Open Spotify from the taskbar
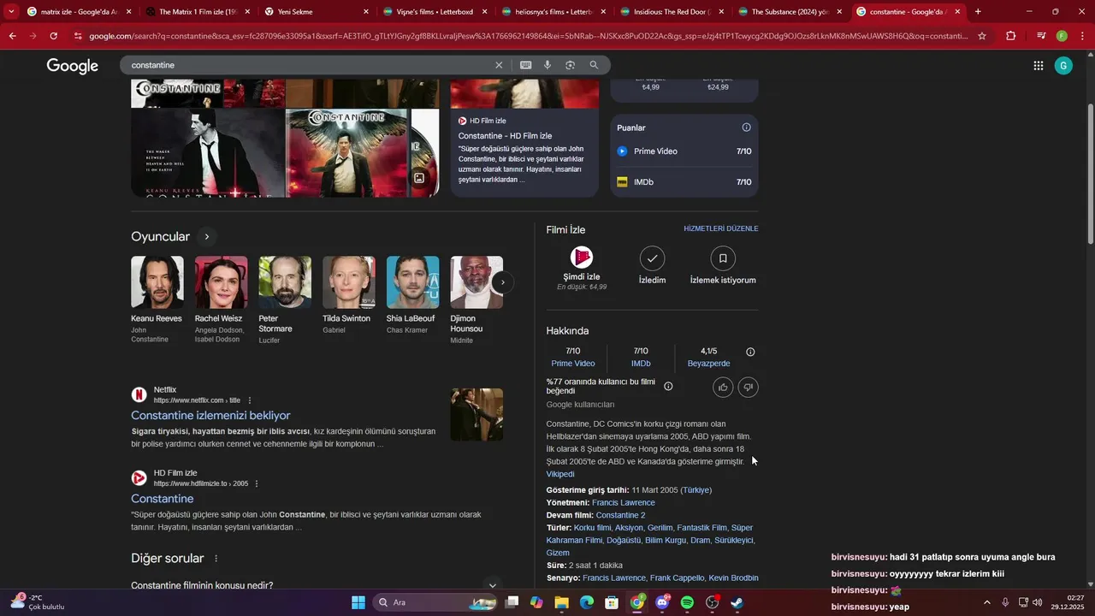Viewport: 1095px width, 616px height. [x=687, y=602]
